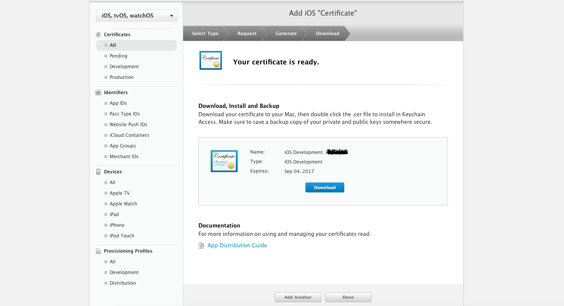Select All under Certificates

point(136,45)
